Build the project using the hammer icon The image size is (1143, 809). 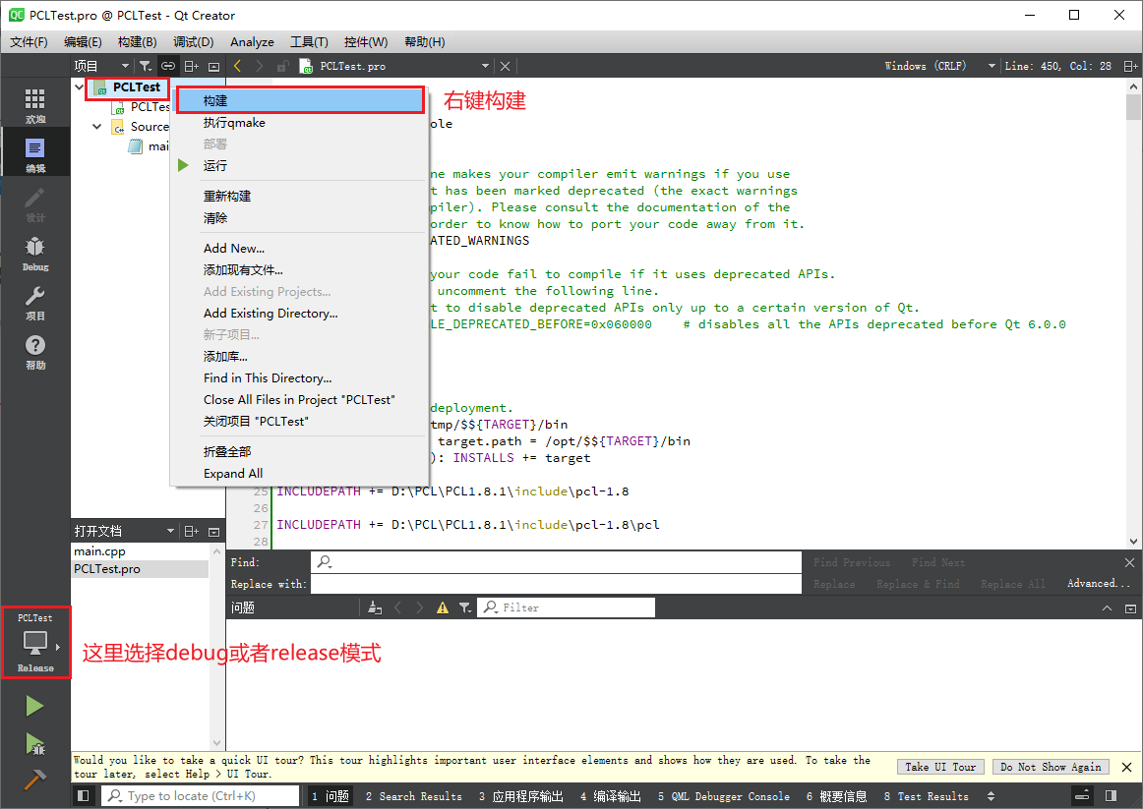(x=34, y=780)
